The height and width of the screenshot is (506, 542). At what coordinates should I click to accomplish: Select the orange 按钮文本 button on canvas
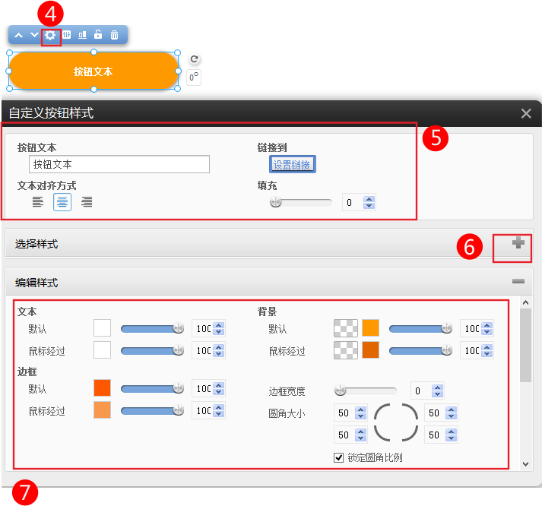(94, 71)
